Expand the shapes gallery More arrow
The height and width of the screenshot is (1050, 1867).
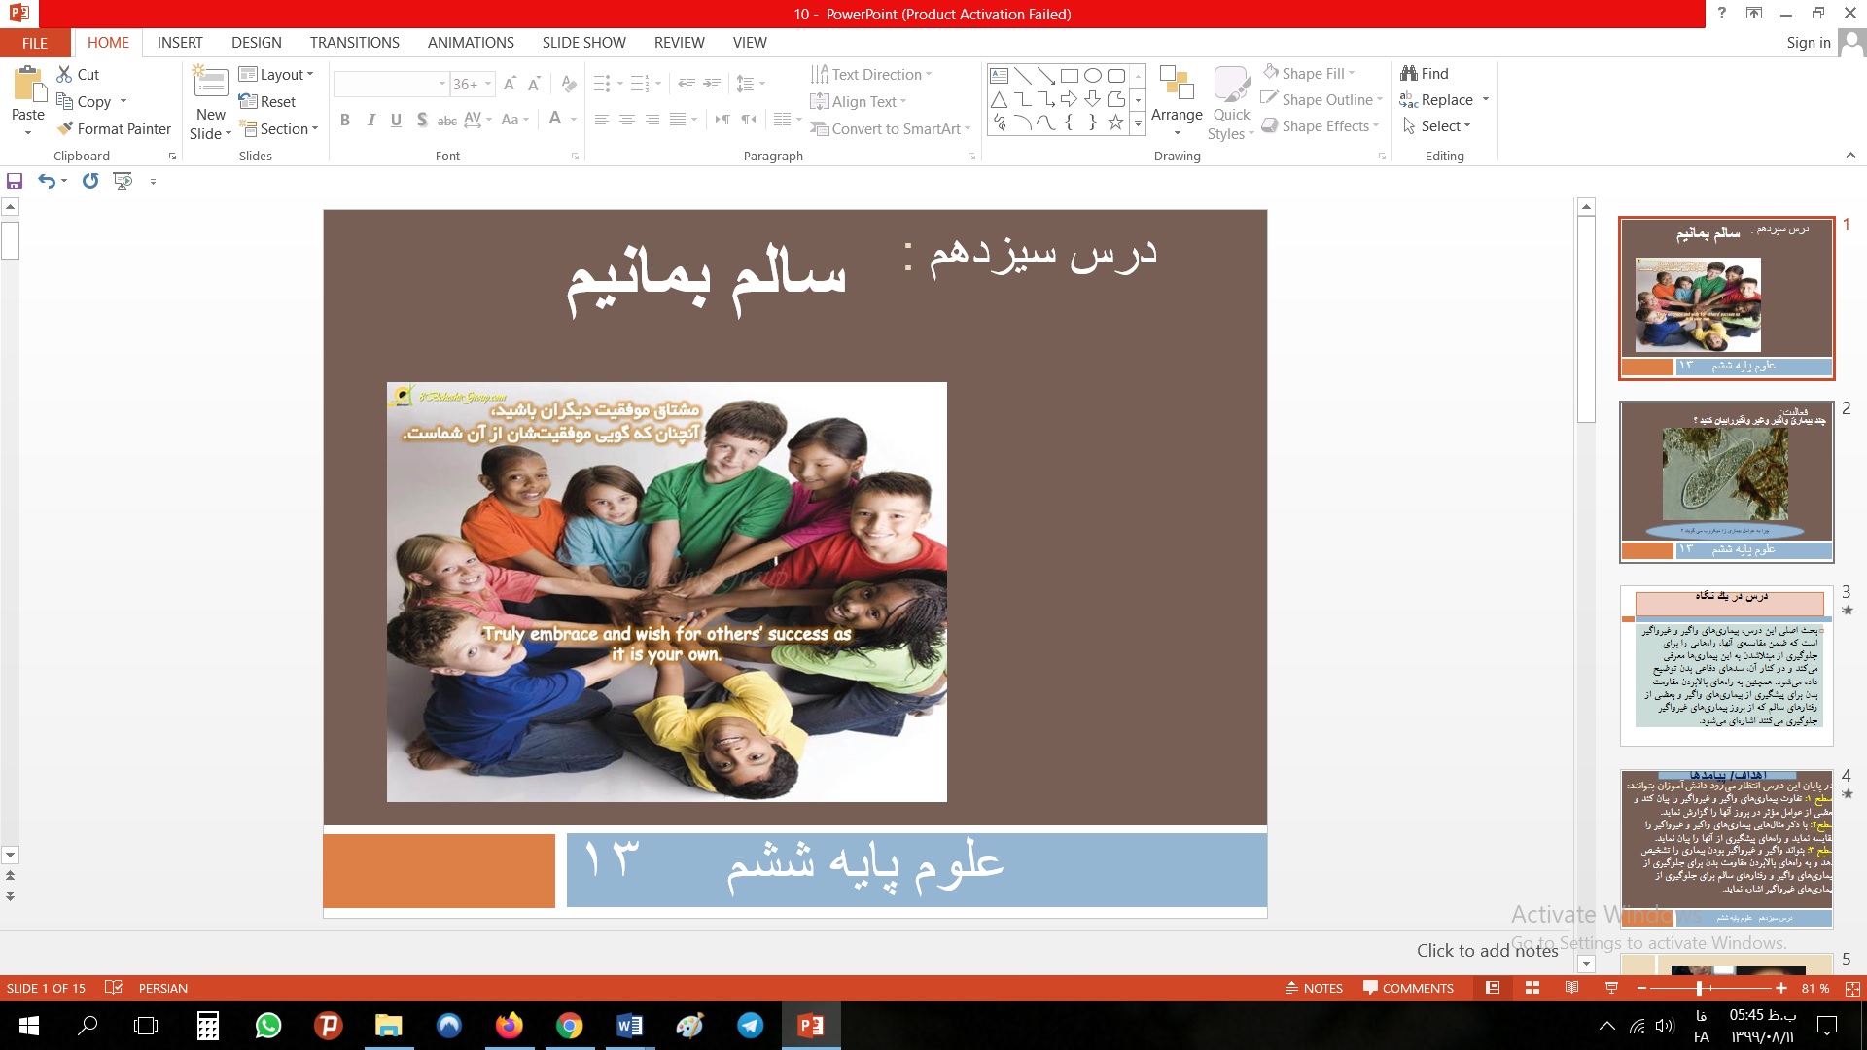point(1138,123)
